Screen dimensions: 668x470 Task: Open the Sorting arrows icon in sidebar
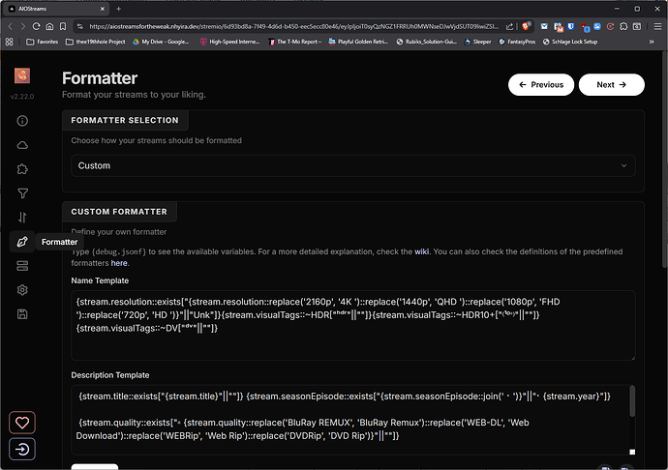(22, 218)
